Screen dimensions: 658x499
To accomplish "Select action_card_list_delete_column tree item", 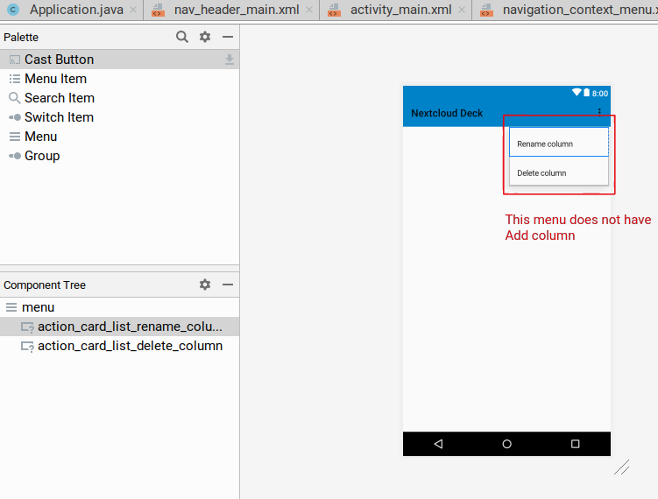I will click(x=120, y=346).
